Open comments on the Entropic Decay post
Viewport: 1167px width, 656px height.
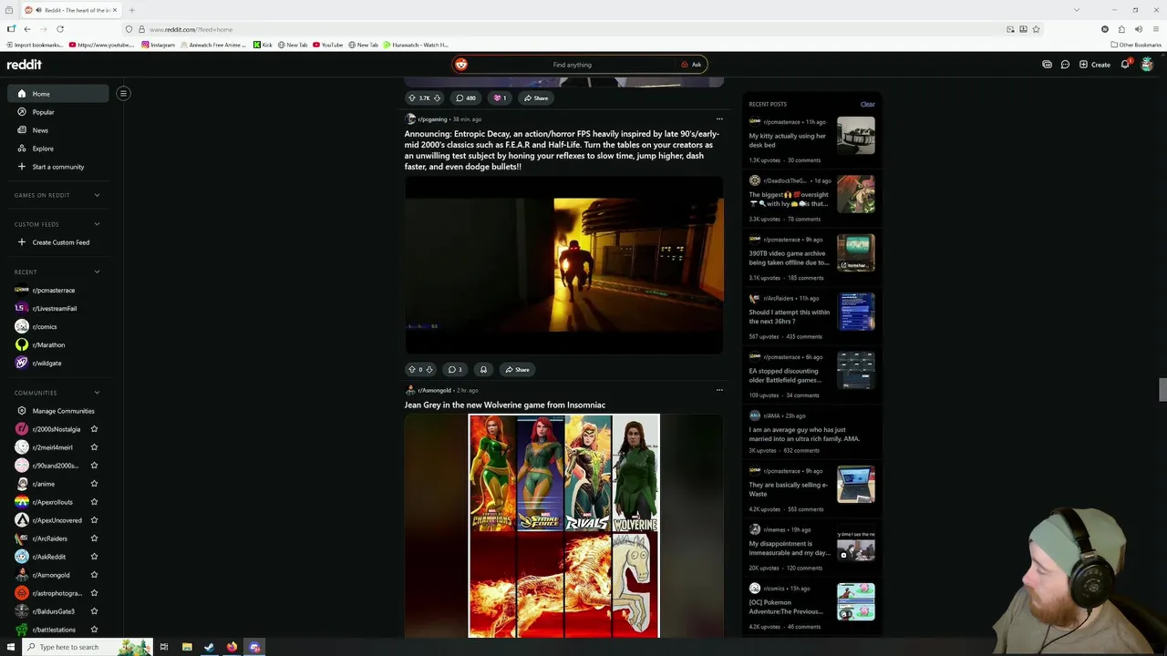tap(454, 369)
